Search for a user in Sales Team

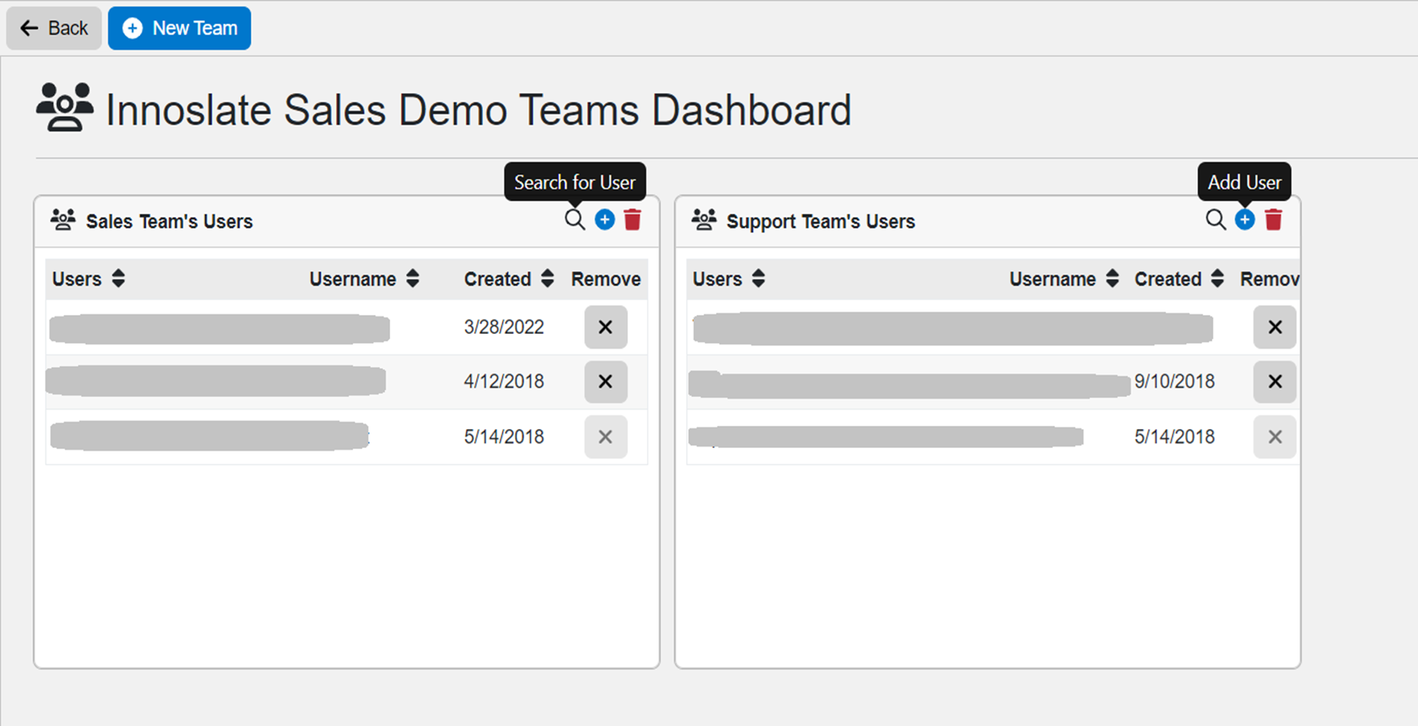[x=574, y=220]
